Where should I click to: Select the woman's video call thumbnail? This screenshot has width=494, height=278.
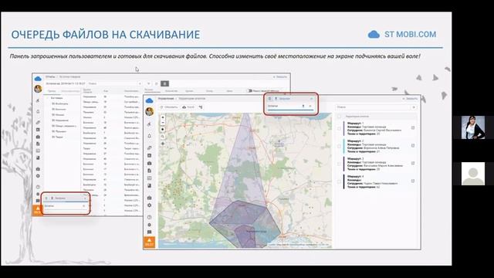tap(473, 127)
